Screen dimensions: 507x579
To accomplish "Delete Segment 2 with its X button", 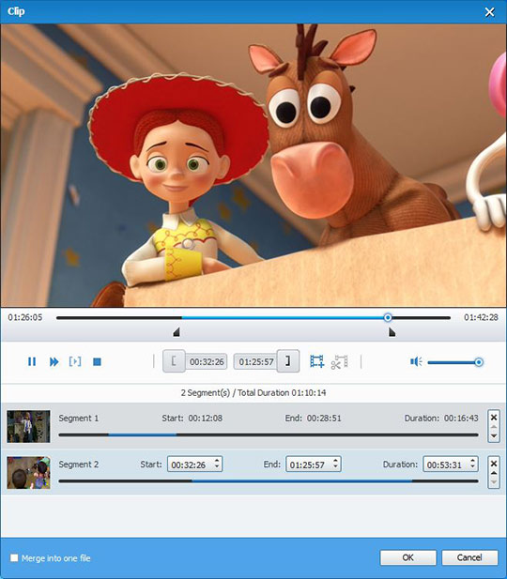I will click(494, 463).
